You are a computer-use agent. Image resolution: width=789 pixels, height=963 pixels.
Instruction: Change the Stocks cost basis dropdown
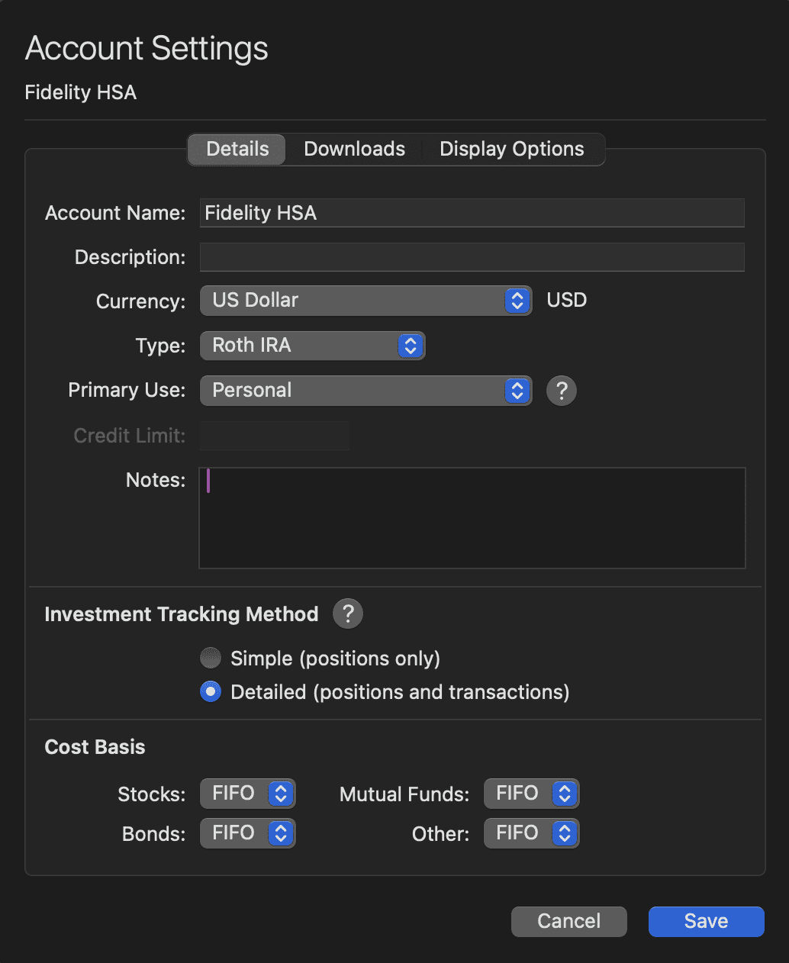coord(247,794)
